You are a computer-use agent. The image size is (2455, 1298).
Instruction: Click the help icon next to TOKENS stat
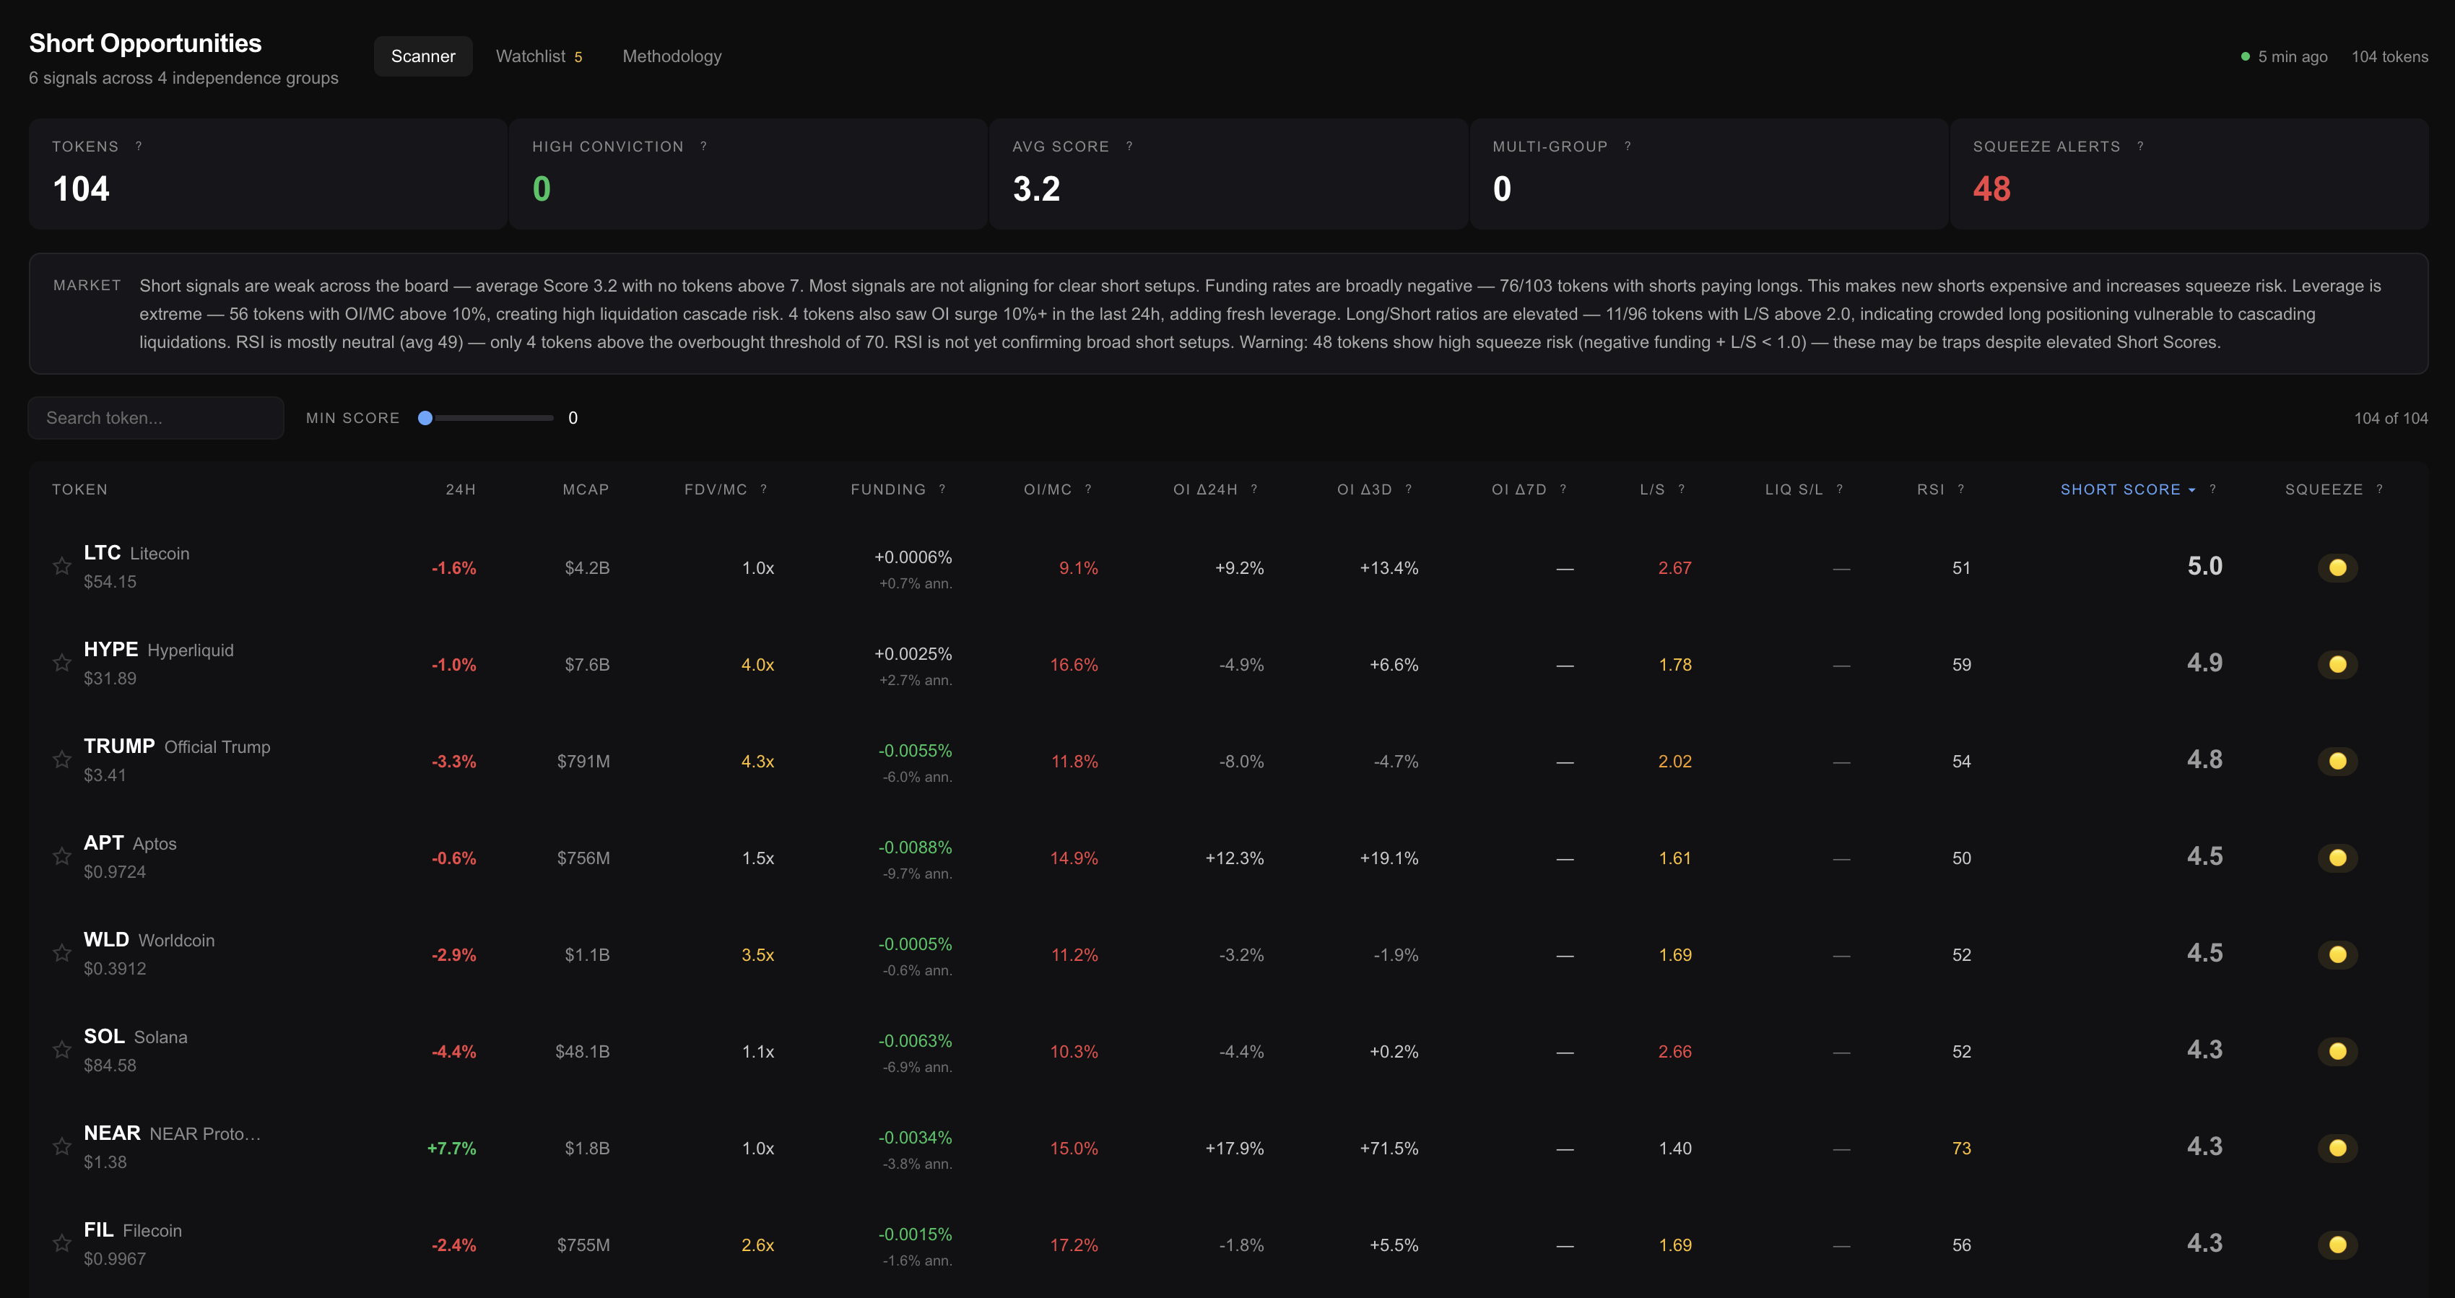click(x=139, y=146)
